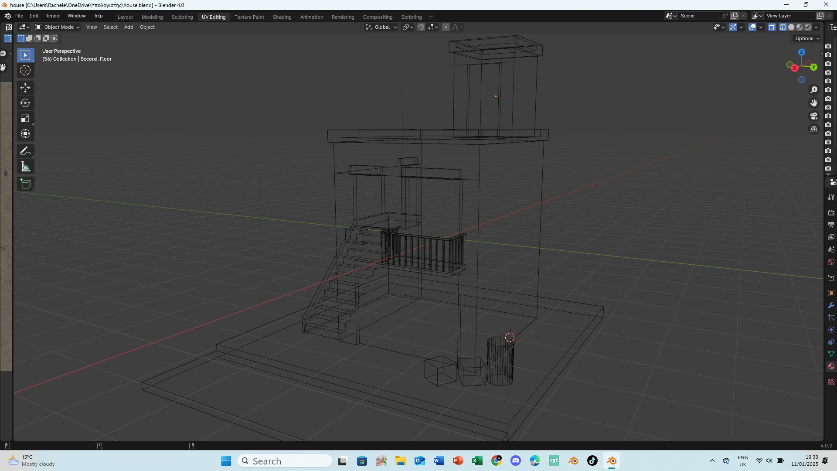Toggle proportional editing circle icon
Image resolution: width=837 pixels, height=471 pixels.
[446, 27]
